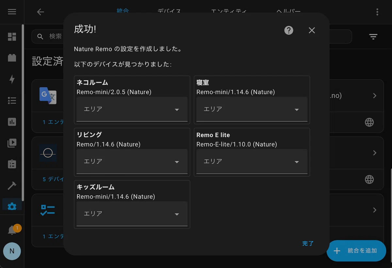Click the Remo-mini/2.0.5 (Nature) text
The image size is (392, 268).
tap(114, 92)
